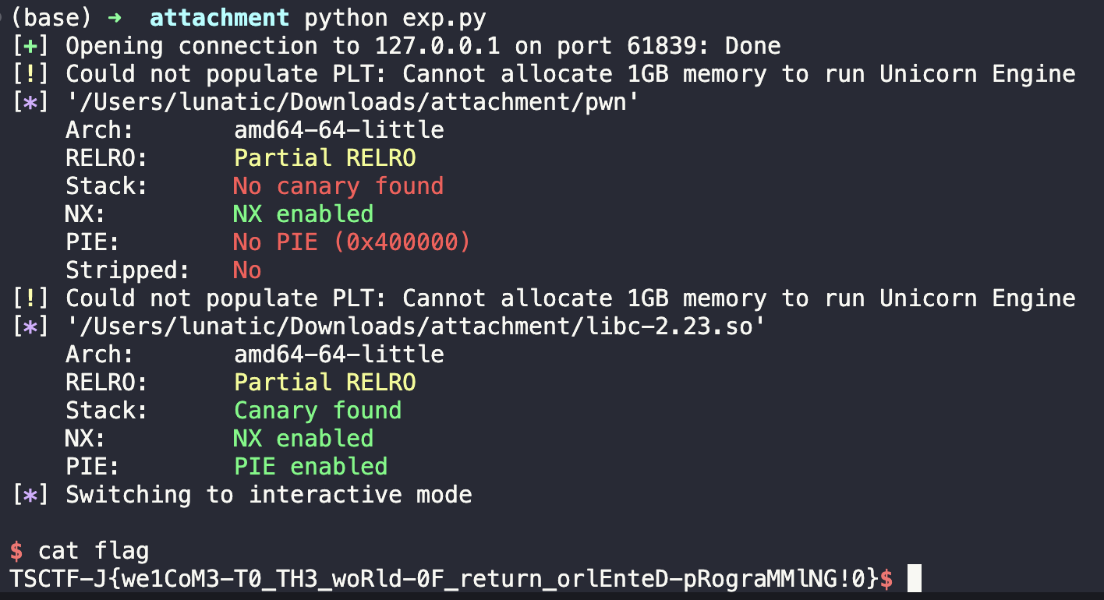Click the small circle before (base)
1104x600 pixels.
5,16
